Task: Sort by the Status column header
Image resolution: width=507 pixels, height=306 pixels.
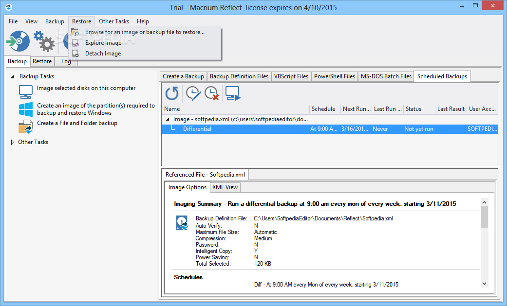Action: point(419,109)
